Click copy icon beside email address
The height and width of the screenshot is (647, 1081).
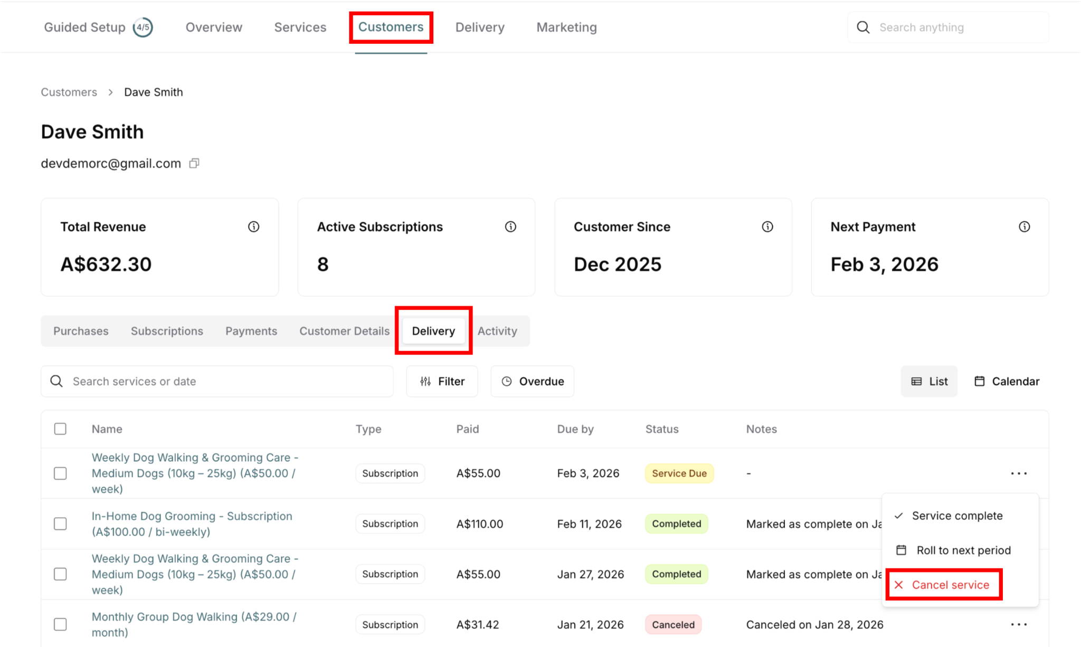(x=194, y=164)
